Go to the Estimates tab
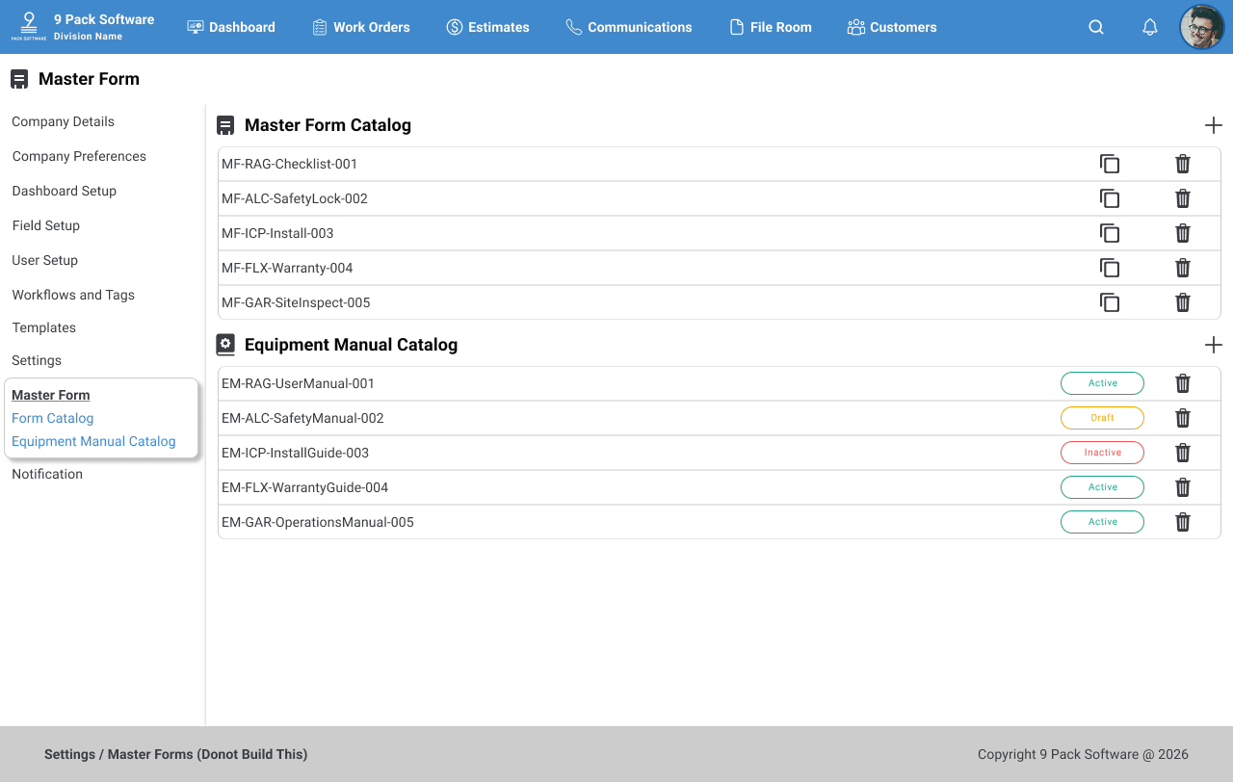1233x782 pixels. (x=487, y=27)
